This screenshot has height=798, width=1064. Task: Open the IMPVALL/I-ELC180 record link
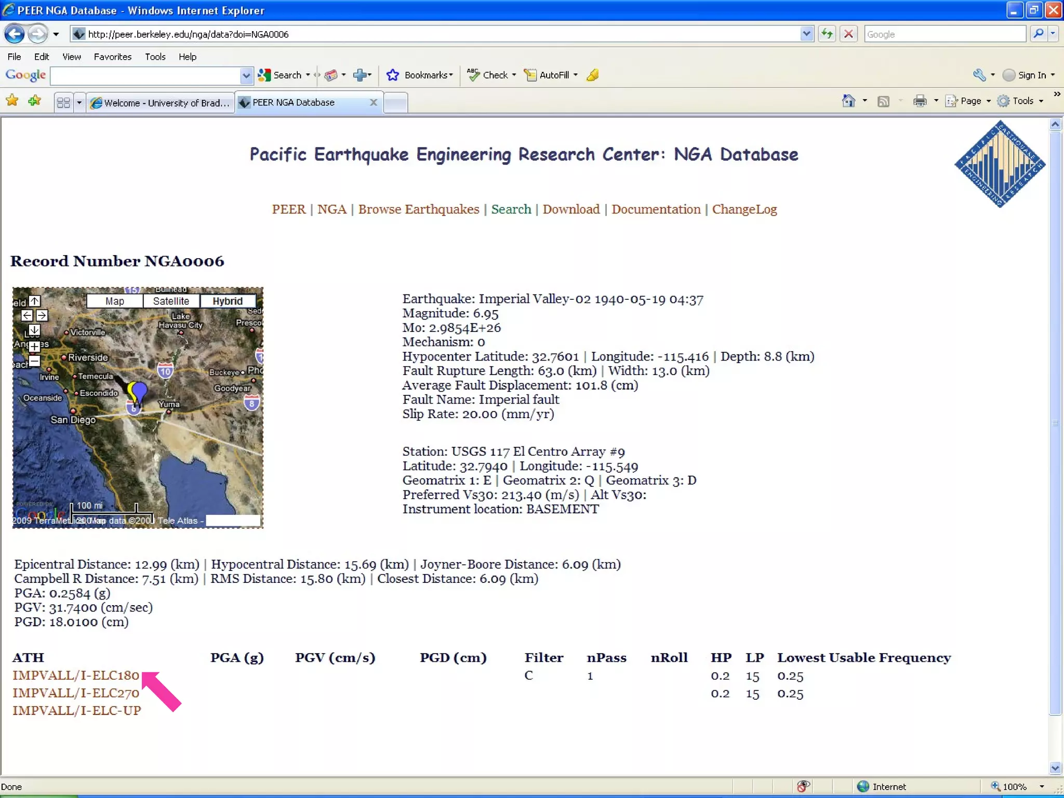tap(76, 675)
